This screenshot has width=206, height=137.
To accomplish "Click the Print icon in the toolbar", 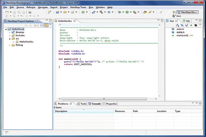I will point(24,12).
